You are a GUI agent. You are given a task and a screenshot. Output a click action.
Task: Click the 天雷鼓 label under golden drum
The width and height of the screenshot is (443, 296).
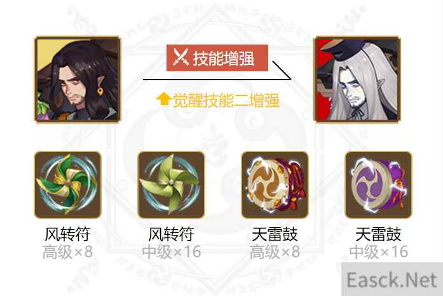pyautogui.click(x=275, y=234)
